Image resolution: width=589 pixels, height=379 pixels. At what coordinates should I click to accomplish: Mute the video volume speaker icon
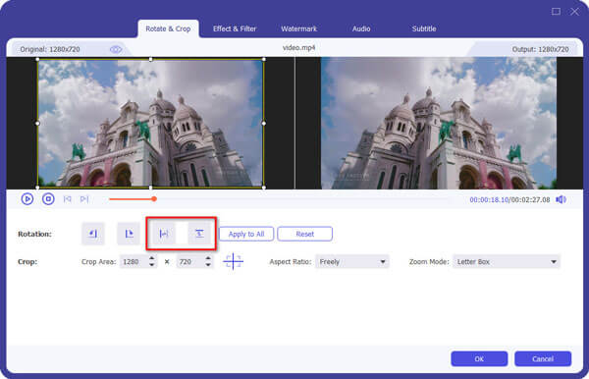(x=561, y=199)
